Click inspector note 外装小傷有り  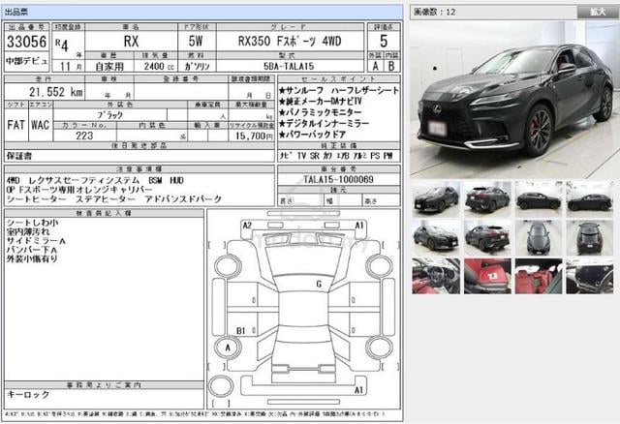coord(32,258)
